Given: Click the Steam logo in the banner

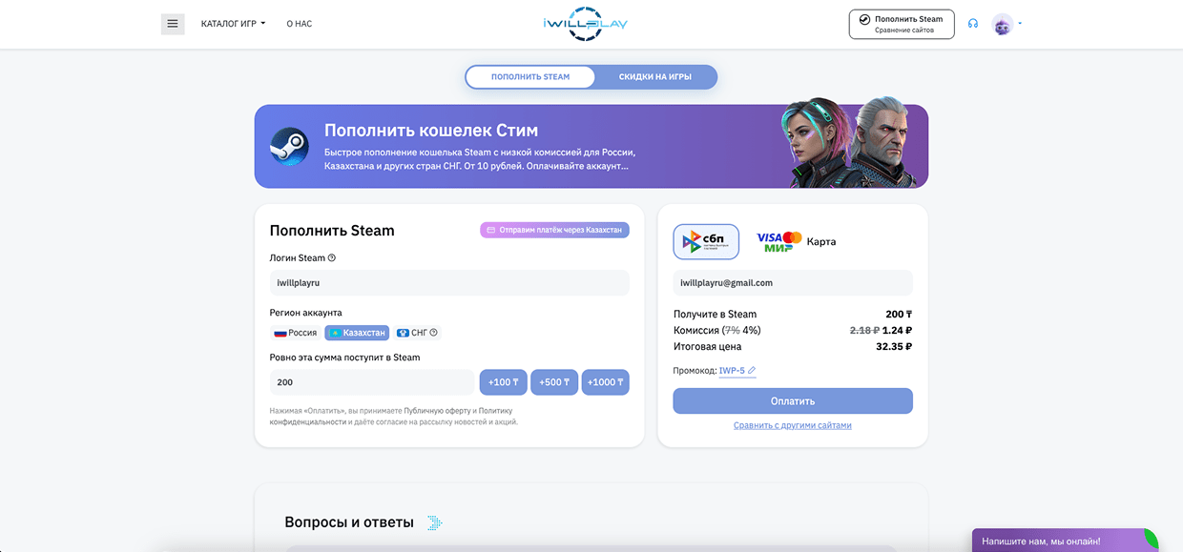Looking at the screenshot, I should pyautogui.click(x=289, y=148).
